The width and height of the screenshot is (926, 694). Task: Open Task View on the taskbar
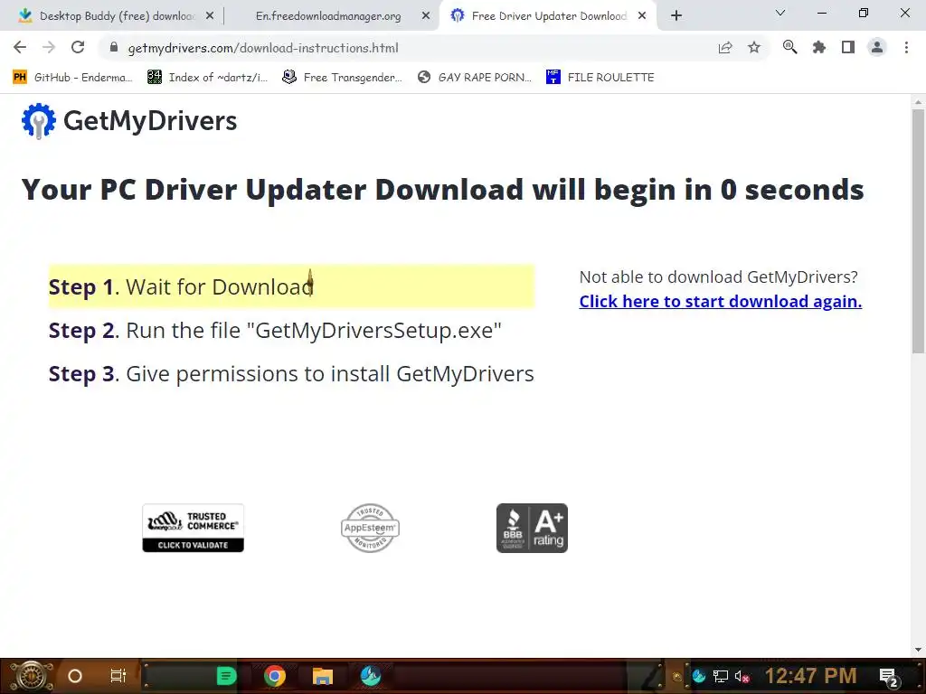tap(118, 676)
